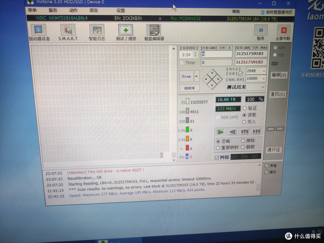The width and height of the screenshot is (324, 243).
Task: Click scroll-up arrow of the log pane
Action: click(x=259, y=165)
